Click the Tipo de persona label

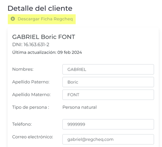click(x=31, y=107)
